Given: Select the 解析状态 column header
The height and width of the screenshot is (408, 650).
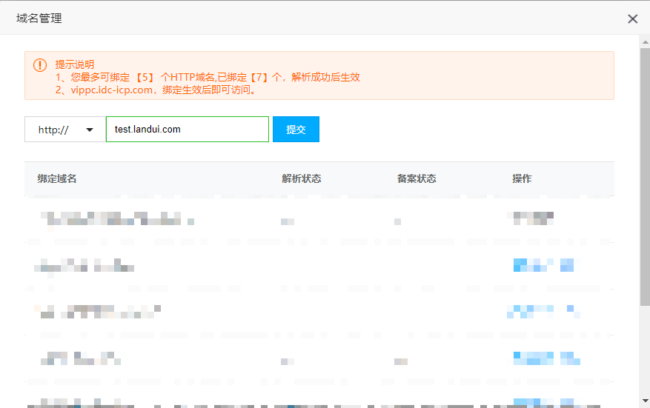Looking at the screenshot, I should point(301,178).
